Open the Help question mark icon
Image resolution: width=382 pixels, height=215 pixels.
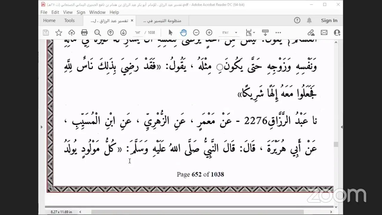click(x=297, y=20)
